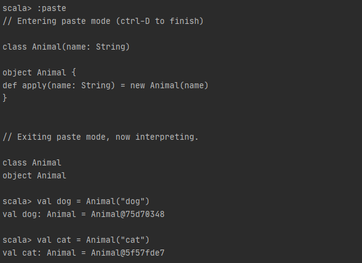Click the ':paste' command text
The height and width of the screenshot is (263, 362).
(52, 9)
